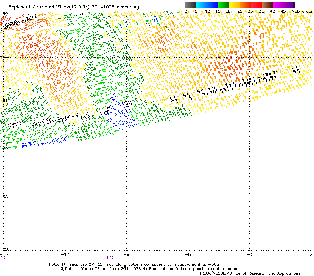Click the green 15-20 knots legend swatch
Viewport: 314px width, 276px height.
click(x=223, y=5)
